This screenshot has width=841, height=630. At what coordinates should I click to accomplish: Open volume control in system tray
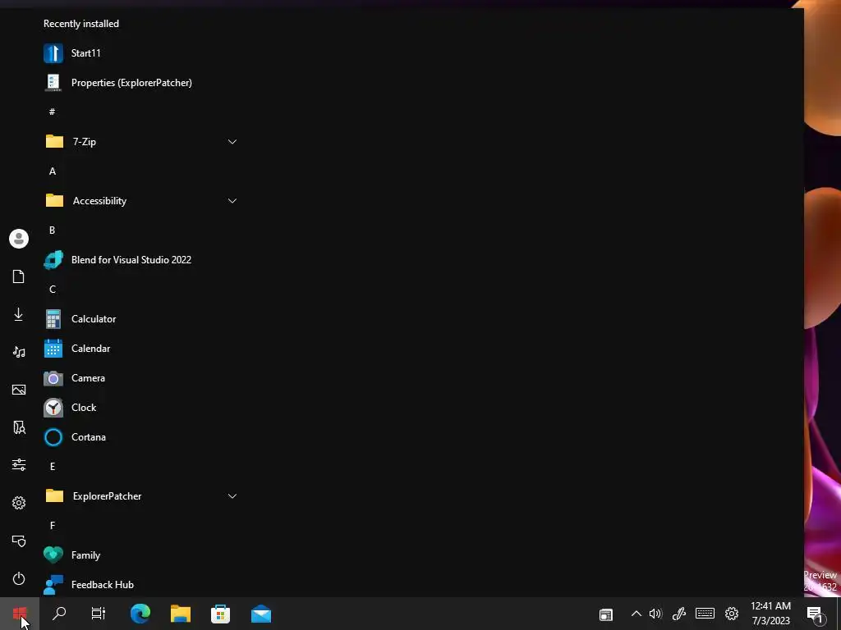(655, 614)
